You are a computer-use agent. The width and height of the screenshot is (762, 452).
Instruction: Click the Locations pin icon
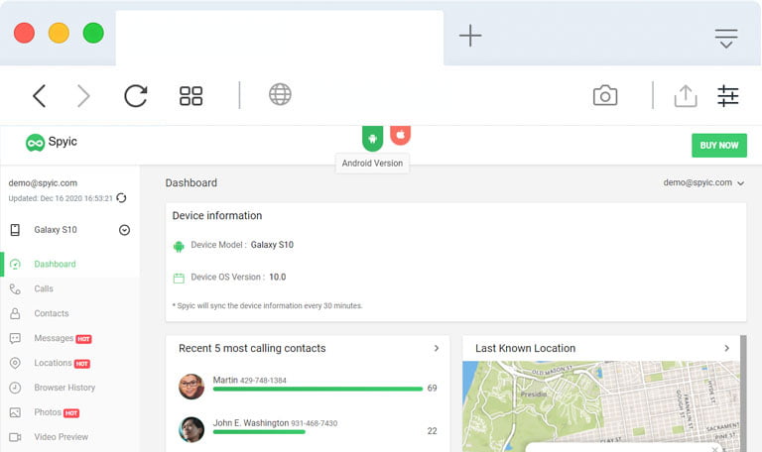pyautogui.click(x=15, y=363)
